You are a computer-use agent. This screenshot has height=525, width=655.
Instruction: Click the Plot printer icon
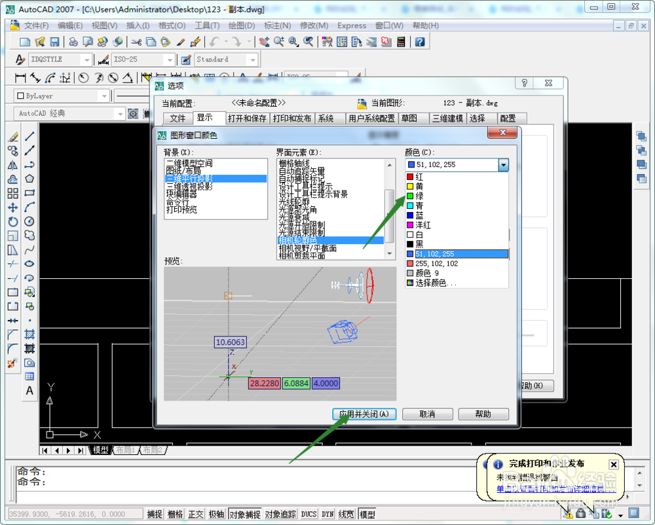73,42
